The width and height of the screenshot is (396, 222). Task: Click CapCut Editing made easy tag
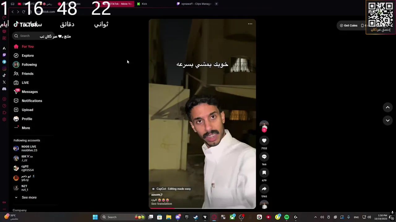point(171,189)
